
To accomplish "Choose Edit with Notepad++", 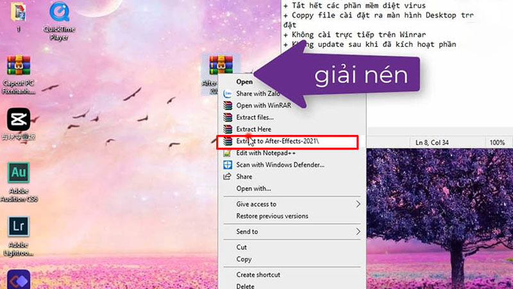I will pos(265,153).
